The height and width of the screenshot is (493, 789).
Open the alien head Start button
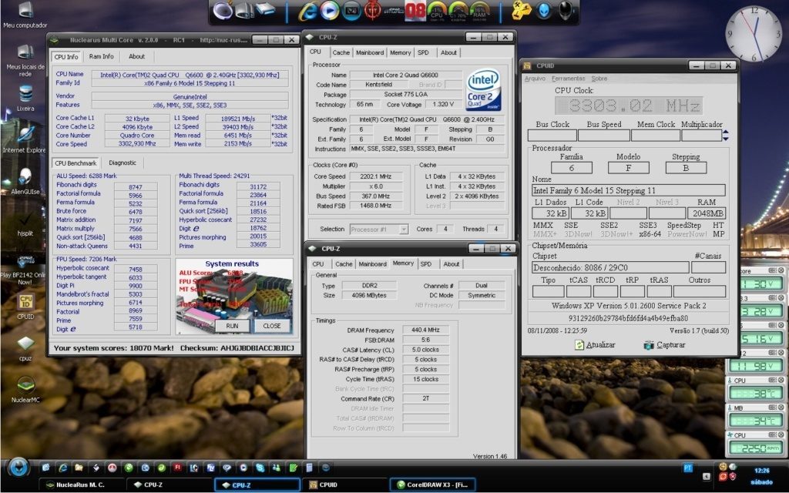coord(18,468)
